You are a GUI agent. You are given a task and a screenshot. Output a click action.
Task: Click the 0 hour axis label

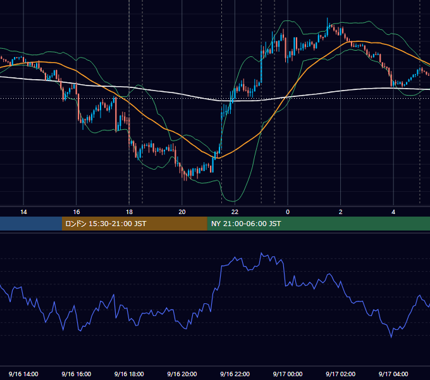pyautogui.click(x=288, y=212)
